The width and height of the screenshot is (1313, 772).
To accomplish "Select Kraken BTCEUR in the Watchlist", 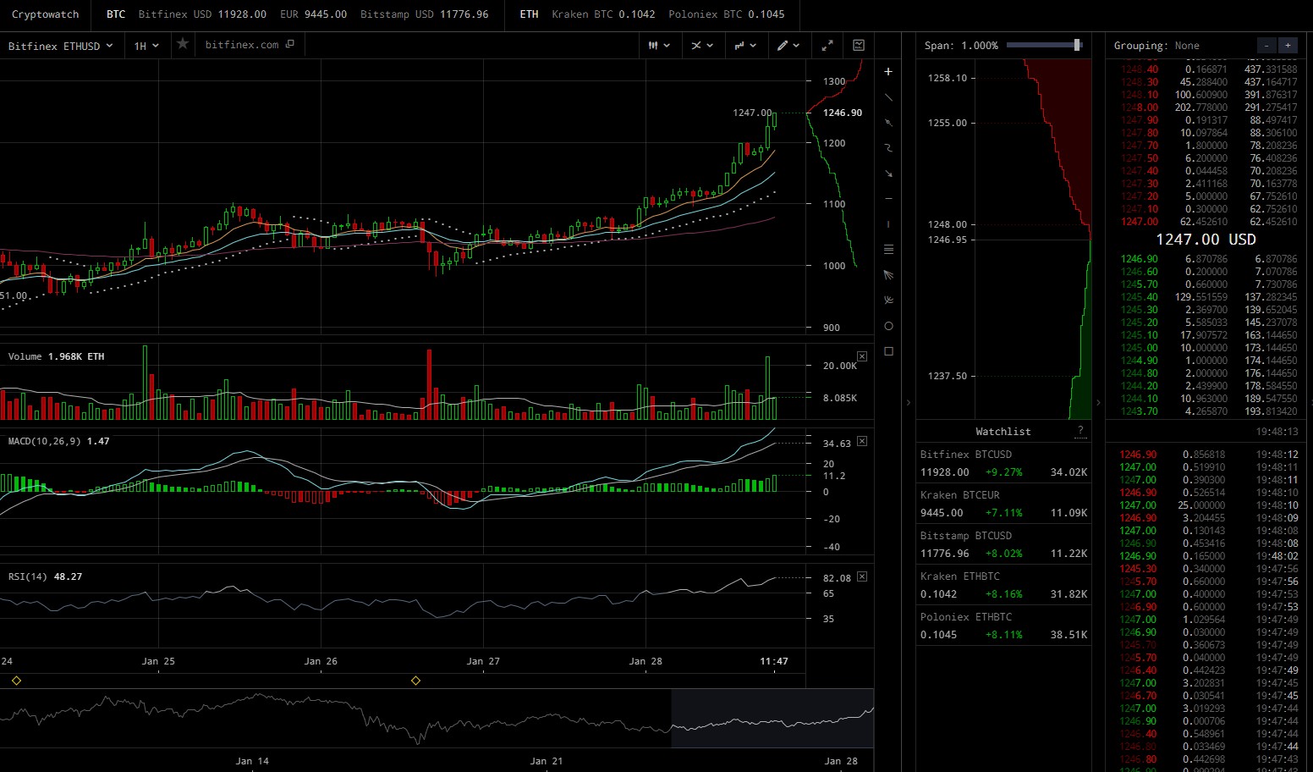I will (1003, 504).
